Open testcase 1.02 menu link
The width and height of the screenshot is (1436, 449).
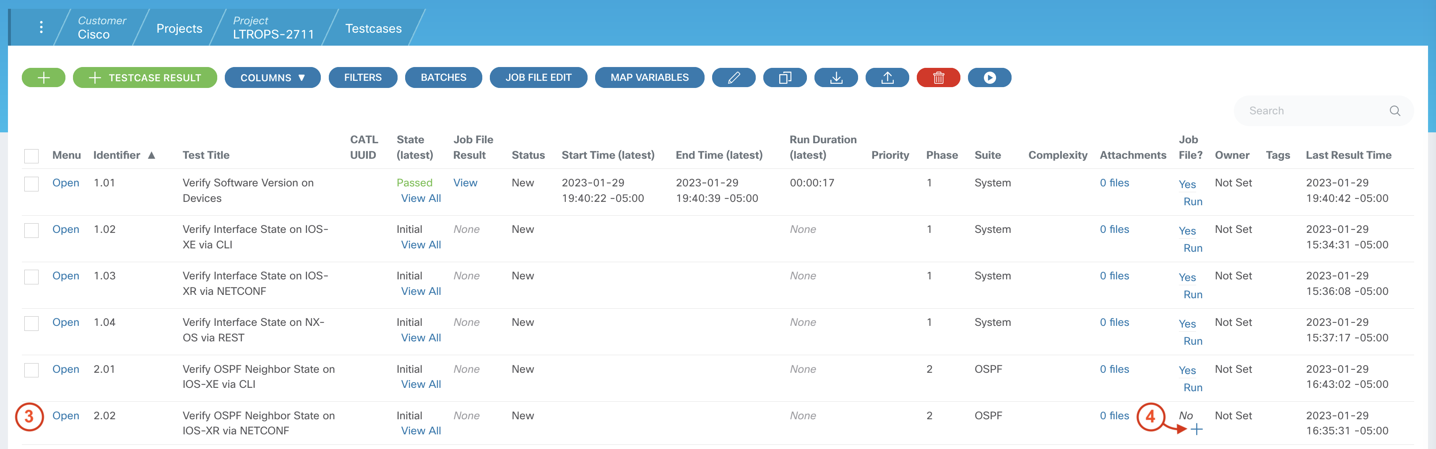(66, 229)
